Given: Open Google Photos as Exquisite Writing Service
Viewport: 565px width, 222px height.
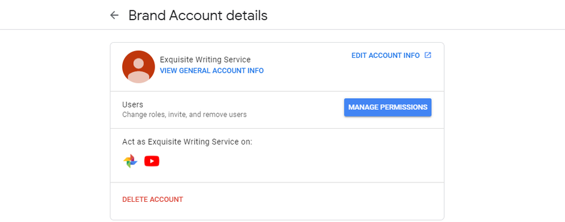Looking at the screenshot, I should (x=130, y=161).
